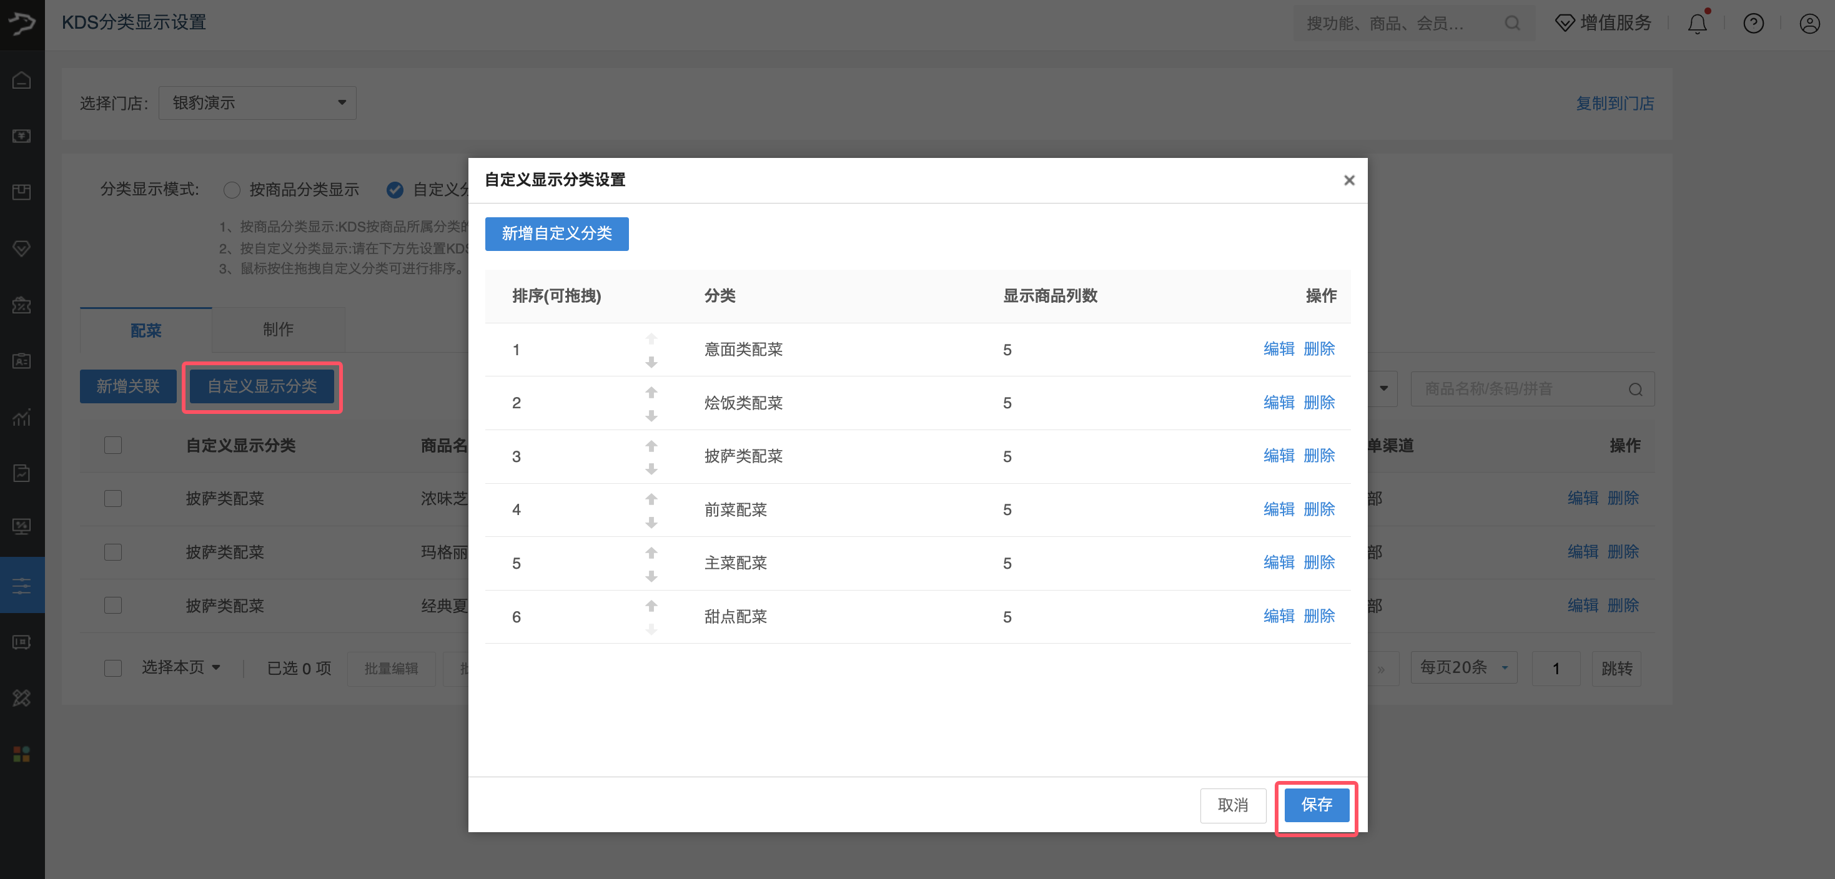Tick checkbox for first 披萨类配菜 row
The width and height of the screenshot is (1835, 879).
[112, 498]
